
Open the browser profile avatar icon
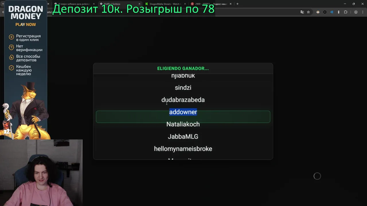[x=356, y=12]
